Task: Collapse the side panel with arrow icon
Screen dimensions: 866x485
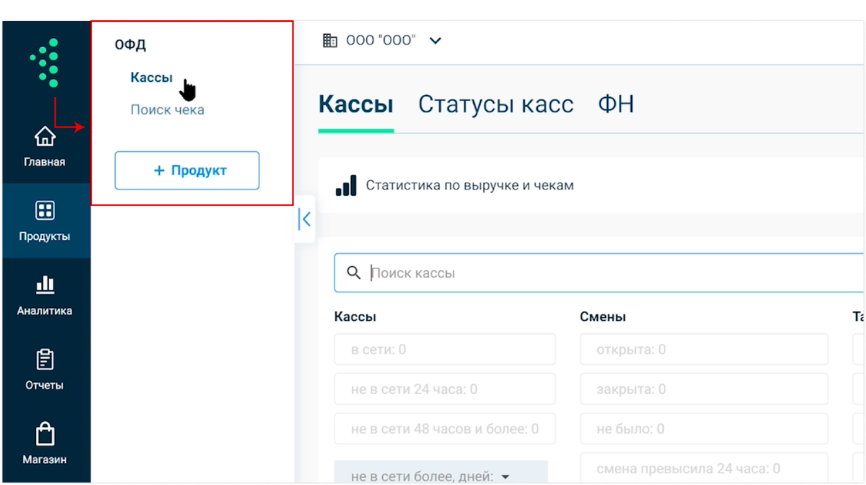Action: tap(304, 219)
